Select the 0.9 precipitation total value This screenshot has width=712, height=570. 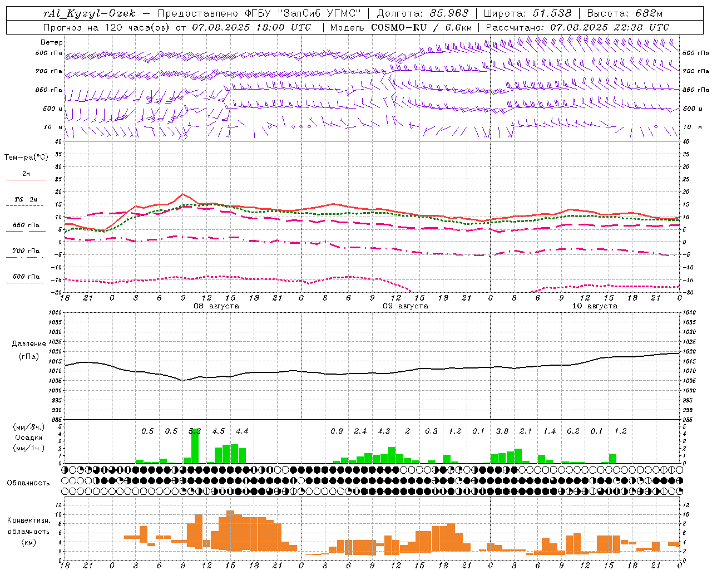[337, 431]
